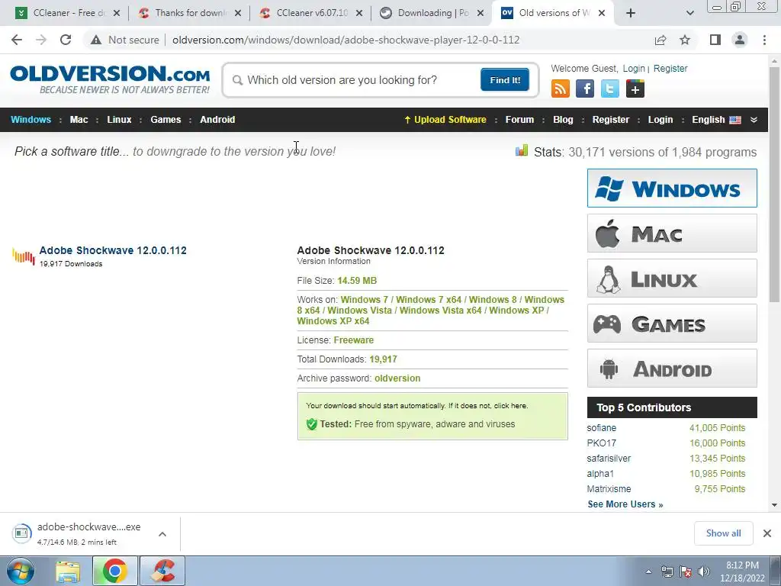
Task: Select Windows in the navigation bar
Action: (x=31, y=120)
